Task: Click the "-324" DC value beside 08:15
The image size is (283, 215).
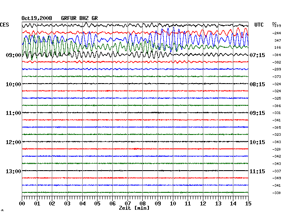Action: [276, 84]
